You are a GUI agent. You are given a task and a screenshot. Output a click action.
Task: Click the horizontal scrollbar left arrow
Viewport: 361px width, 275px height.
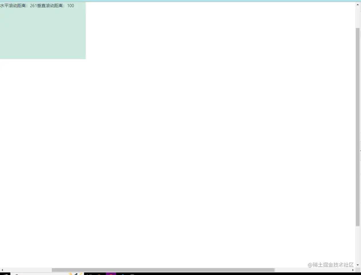pos(2,270)
